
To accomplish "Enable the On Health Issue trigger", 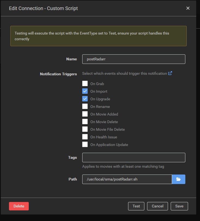I will tap(85, 137).
